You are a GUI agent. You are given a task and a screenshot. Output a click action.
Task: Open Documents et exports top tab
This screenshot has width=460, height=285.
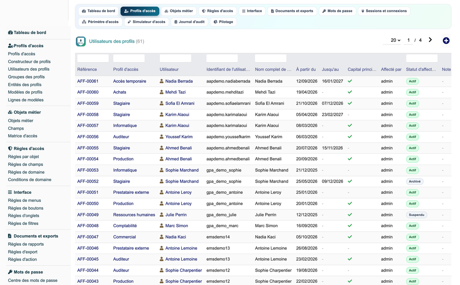(x=292, y=11)
